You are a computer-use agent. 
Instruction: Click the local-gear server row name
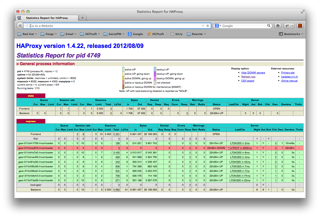point(36,185)
